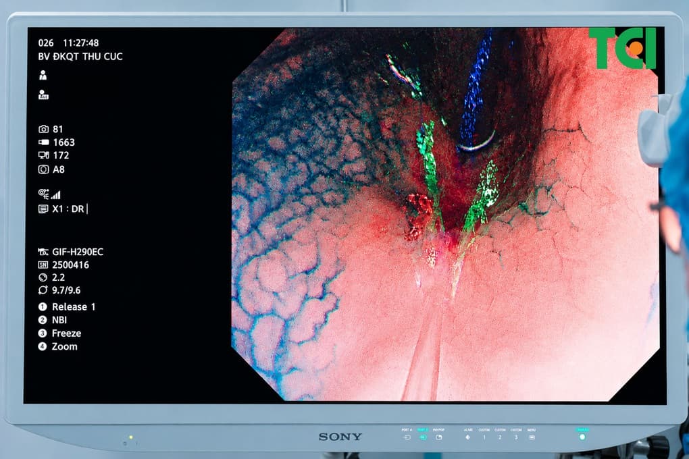This screenshot has height=459, width=689.
Task: Tap the CUSTOM 1 monitor button
Action: (484, 437)
